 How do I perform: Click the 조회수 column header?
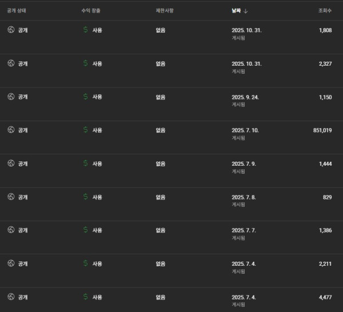[x=325, y=10]
